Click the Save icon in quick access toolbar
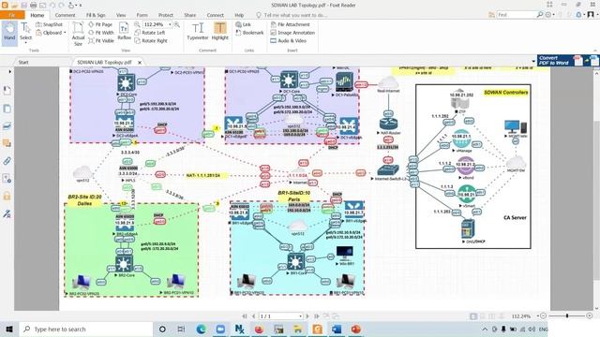Viewport: 600px width, 337px height. coord(23,6)
